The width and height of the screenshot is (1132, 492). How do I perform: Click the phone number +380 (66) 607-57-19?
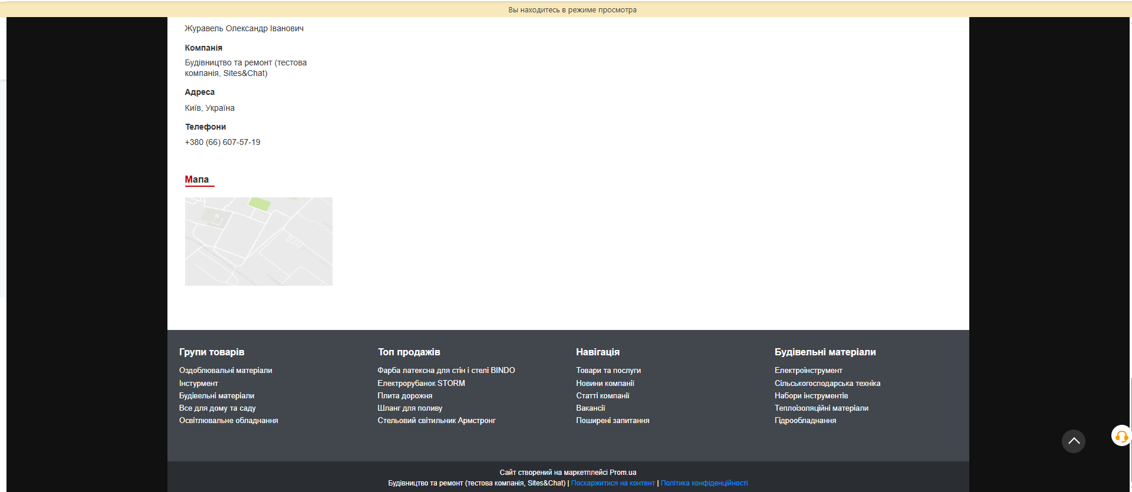point(222,143)
